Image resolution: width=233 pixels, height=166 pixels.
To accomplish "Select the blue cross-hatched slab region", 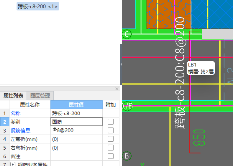I will pos(212,14).
